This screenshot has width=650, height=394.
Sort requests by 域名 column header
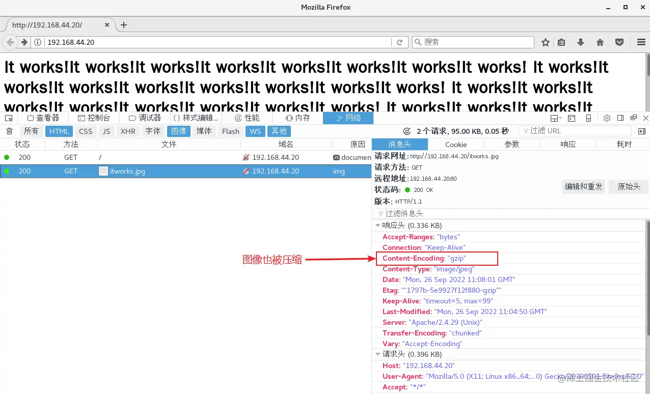286,144
